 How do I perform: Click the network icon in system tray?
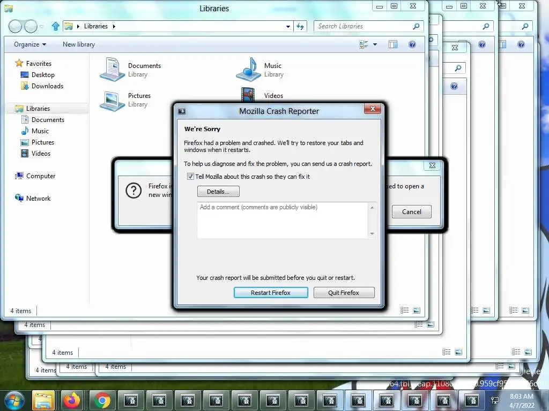click(495, 401)
